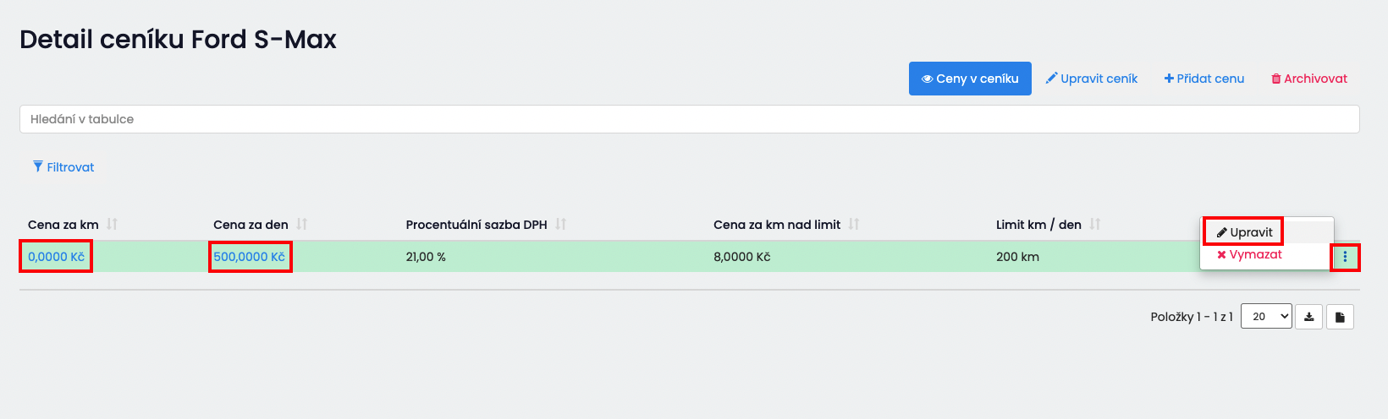Click the Upravit ceník button
Screen dimensions: 1388x419
(1092, 79)
